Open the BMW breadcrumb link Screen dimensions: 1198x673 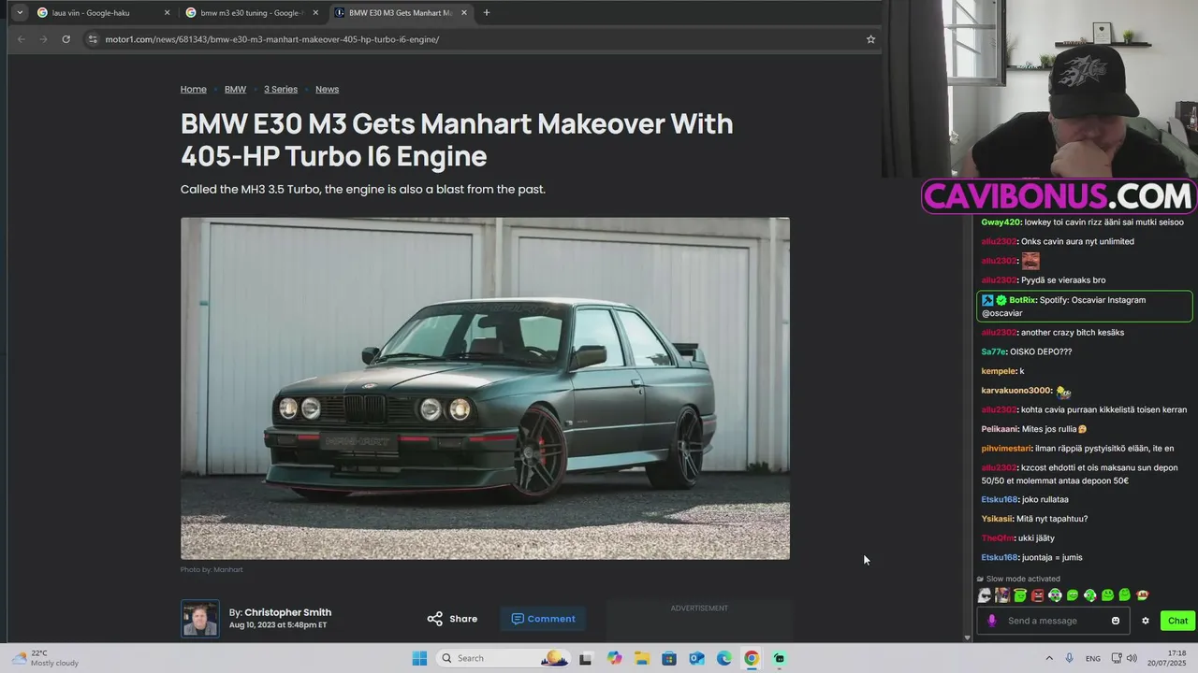235,89
